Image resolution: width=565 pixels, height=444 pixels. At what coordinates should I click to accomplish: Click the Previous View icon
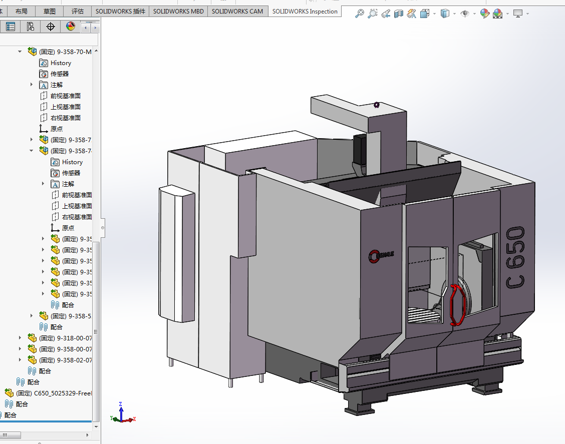point(385,14)
